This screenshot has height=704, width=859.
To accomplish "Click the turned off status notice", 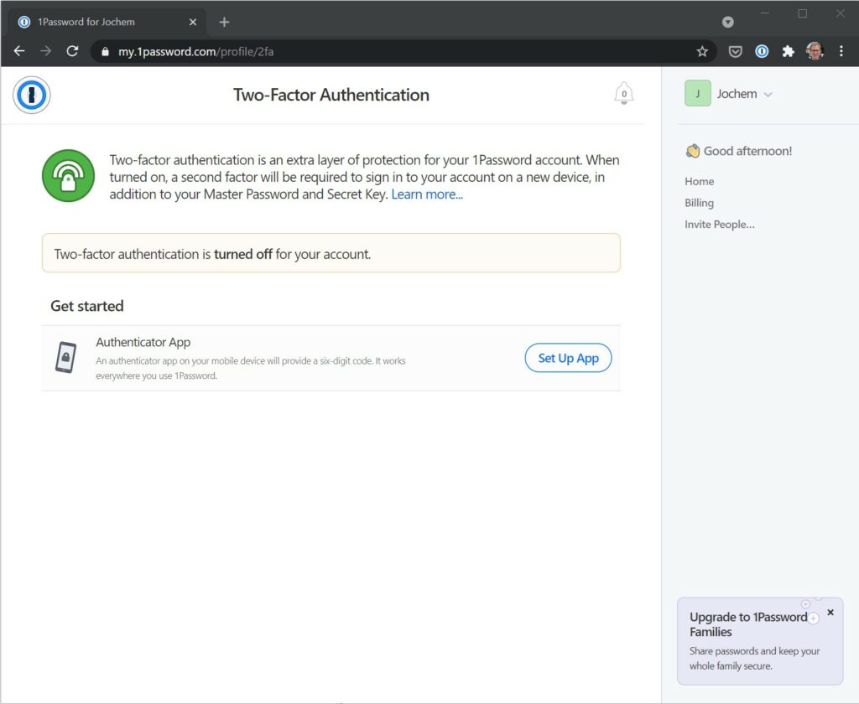I will pos(331,253).
